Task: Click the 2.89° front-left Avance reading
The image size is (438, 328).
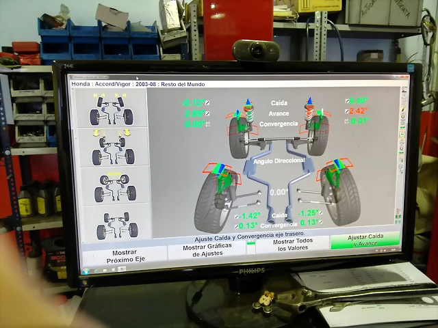Action: 194,113
